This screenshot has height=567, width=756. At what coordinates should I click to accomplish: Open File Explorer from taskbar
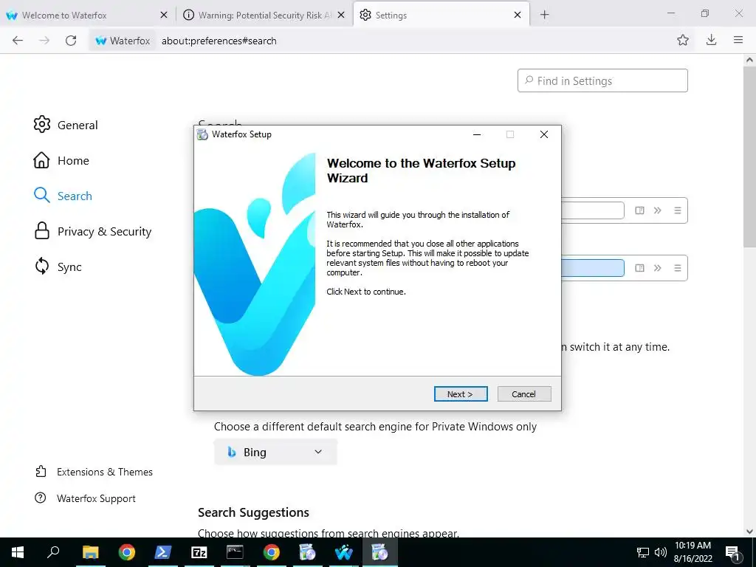click(90, 552)
